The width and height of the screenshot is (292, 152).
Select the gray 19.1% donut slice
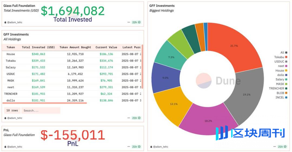click(247, 95)
